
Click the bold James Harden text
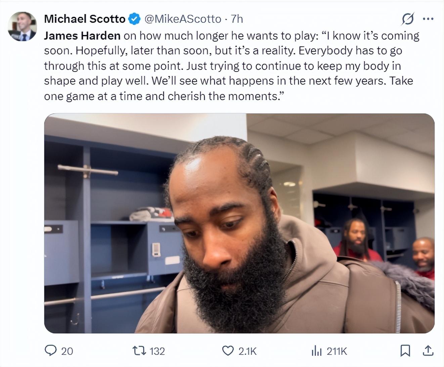(x=82, y=36)
